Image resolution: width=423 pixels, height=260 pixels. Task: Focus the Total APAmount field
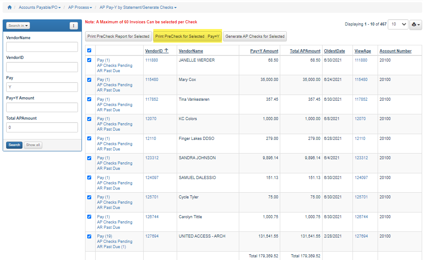click(x=42, y=128)
